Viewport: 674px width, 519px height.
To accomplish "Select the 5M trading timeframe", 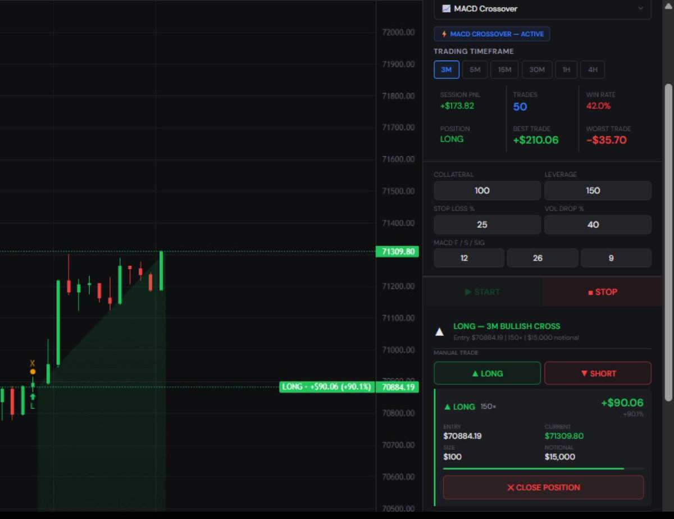I will point(475,70).
